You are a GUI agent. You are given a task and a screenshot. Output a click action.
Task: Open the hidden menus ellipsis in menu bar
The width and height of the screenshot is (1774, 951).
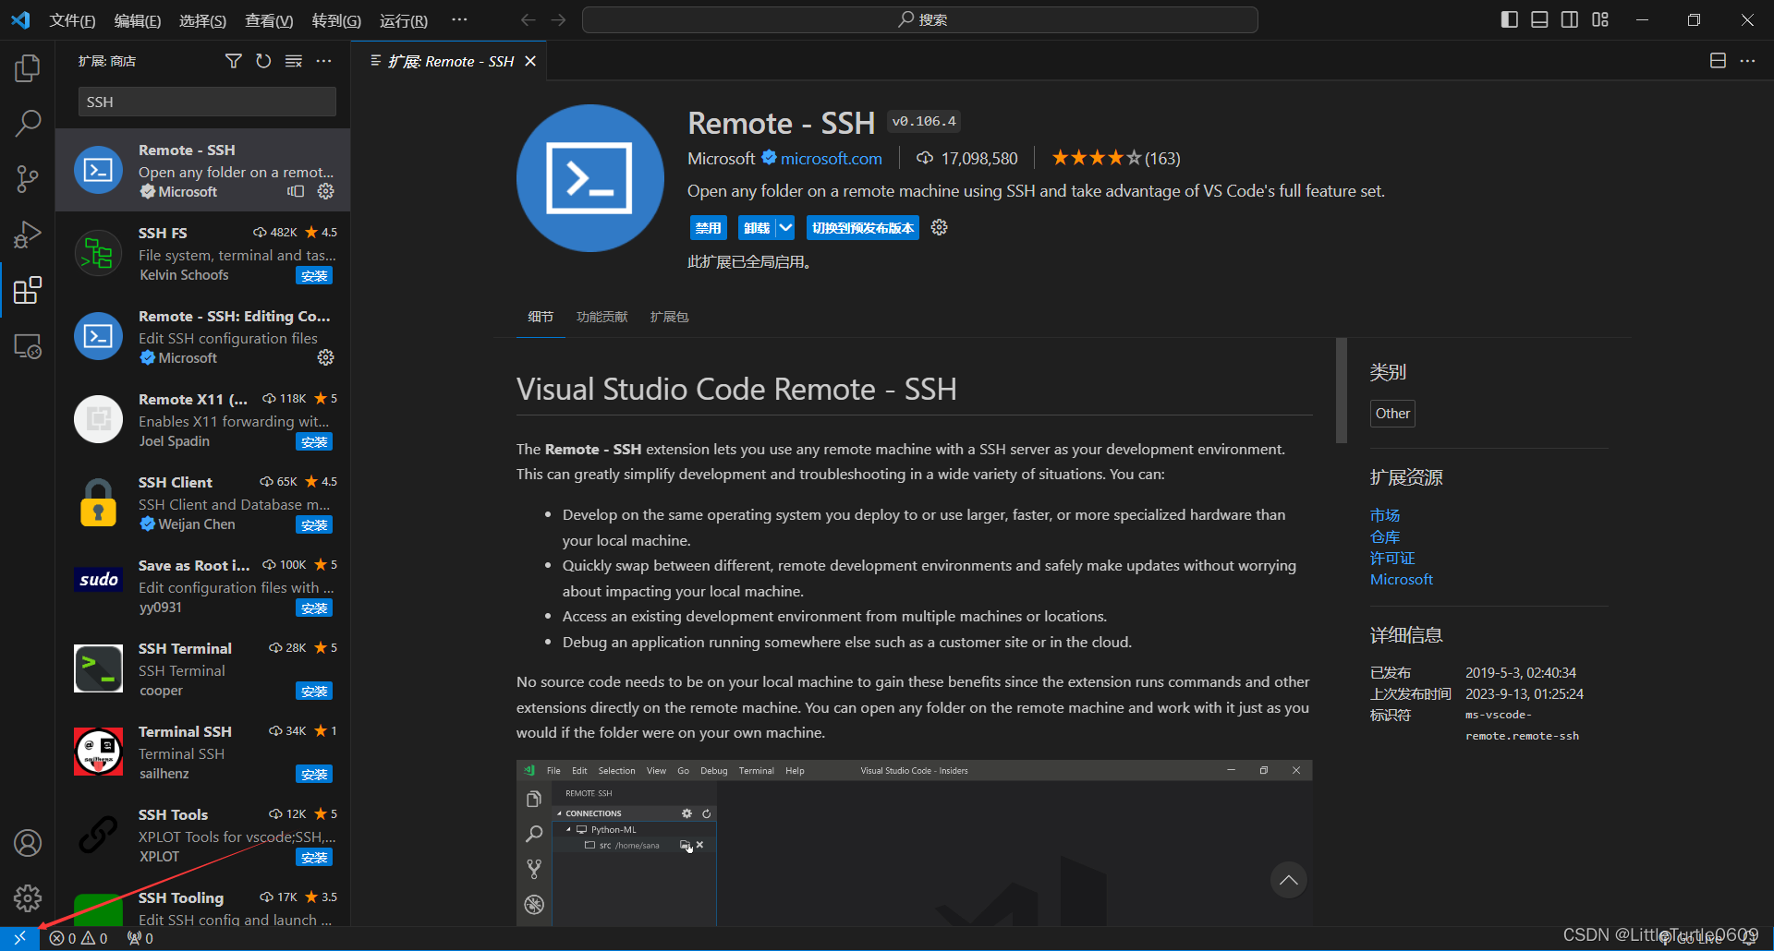click(459, 19)
